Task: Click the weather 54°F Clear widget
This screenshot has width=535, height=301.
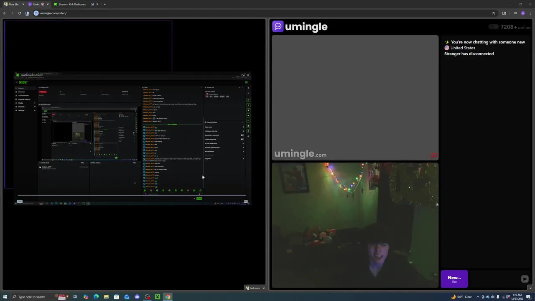Action: tap(461, 297)
